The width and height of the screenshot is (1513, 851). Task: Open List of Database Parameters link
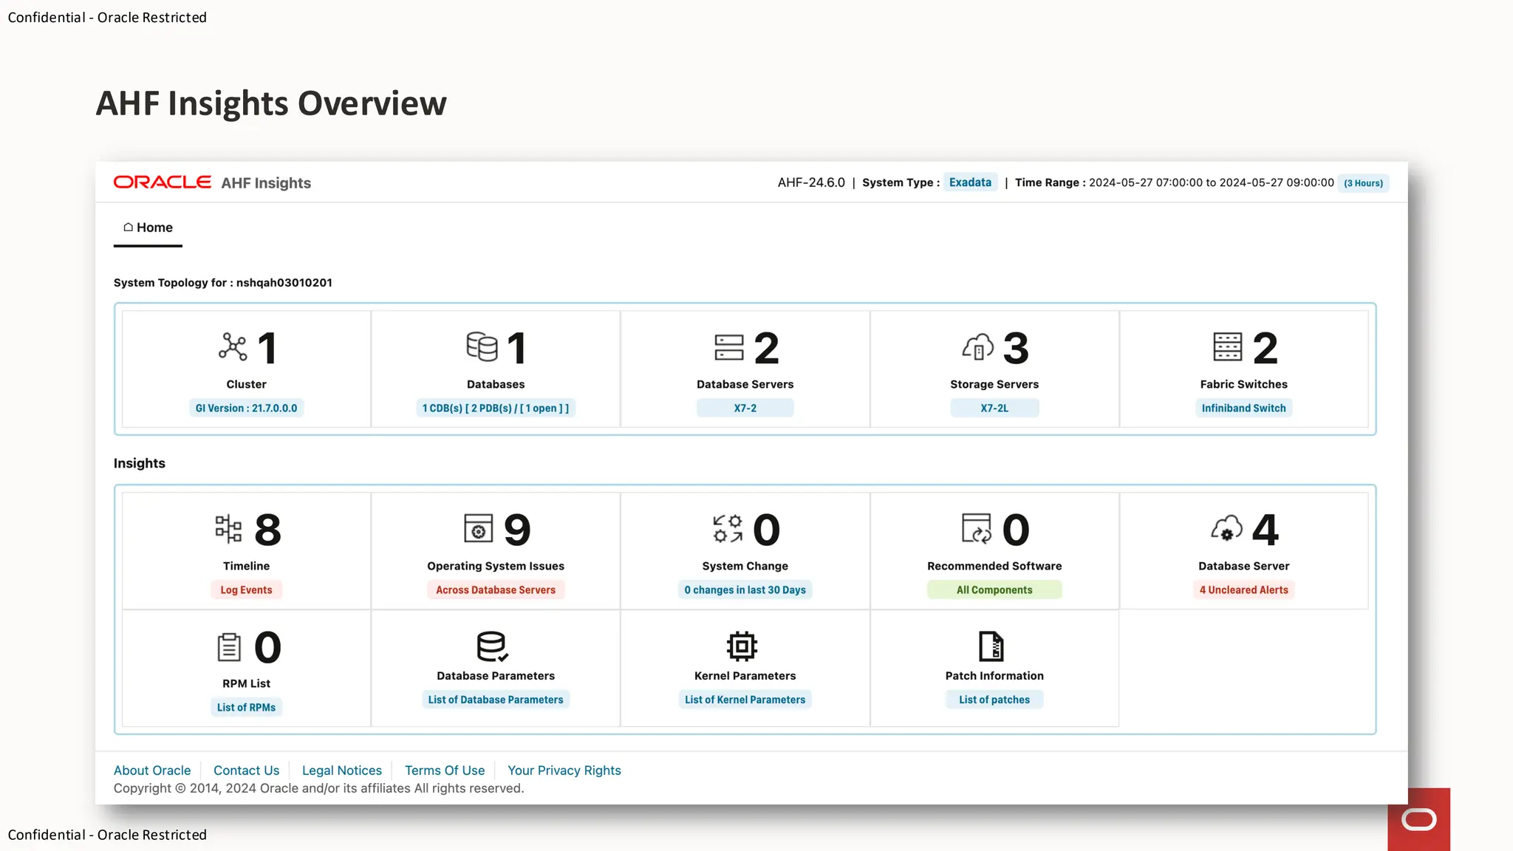point(496,700)
